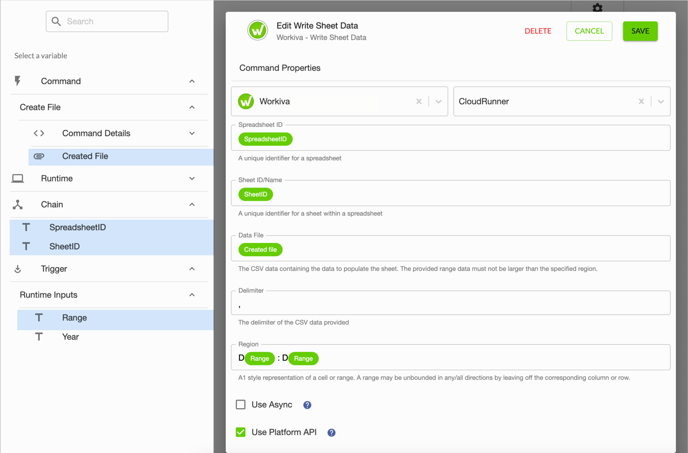Screen dimensions: 688x453
Task: Click the SheetID variable chip in field
Action: 256,194
